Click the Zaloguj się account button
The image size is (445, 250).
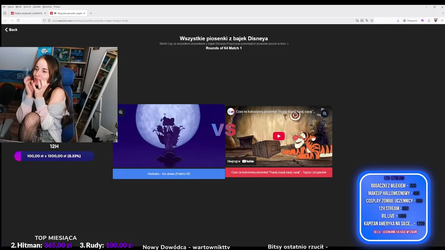[410, 20]
